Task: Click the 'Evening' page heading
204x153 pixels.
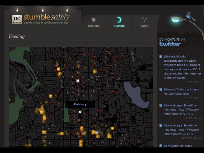Action: 17,36
